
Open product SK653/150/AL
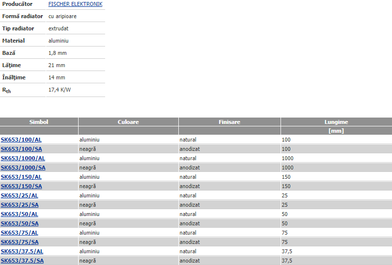pyautogui.click(x=21, y=177)
